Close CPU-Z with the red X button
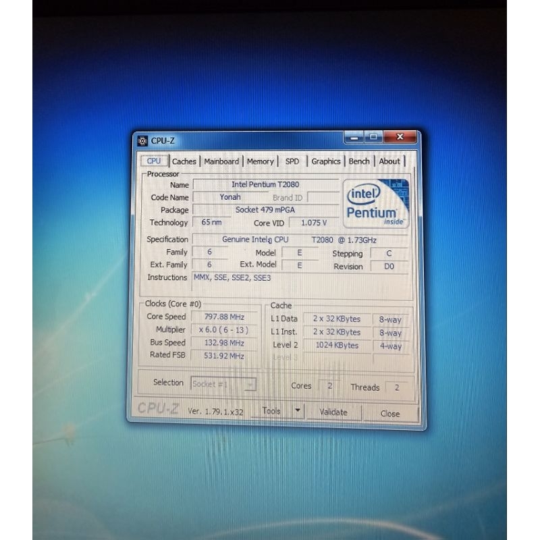 pyautogui.click(x=401, y=137)
